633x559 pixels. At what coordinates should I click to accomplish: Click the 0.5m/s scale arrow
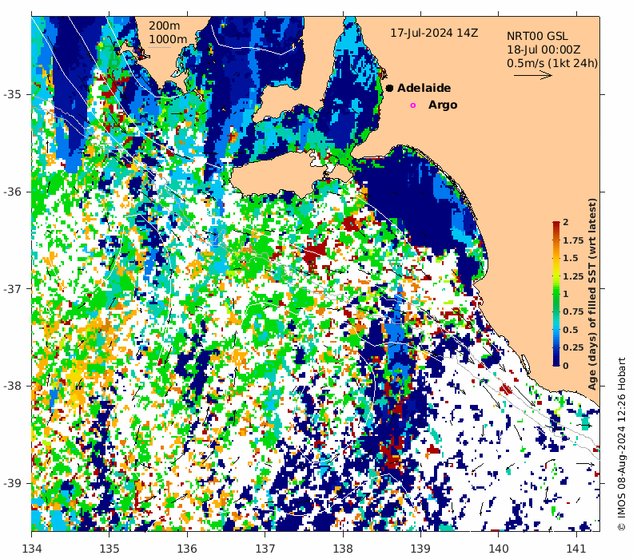click(533, 74)
